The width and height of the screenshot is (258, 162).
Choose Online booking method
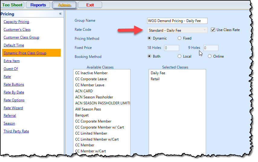[210, 56]
